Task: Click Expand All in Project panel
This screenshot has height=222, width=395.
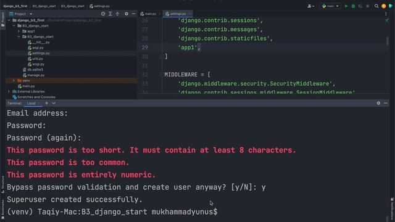Action: 110,14
